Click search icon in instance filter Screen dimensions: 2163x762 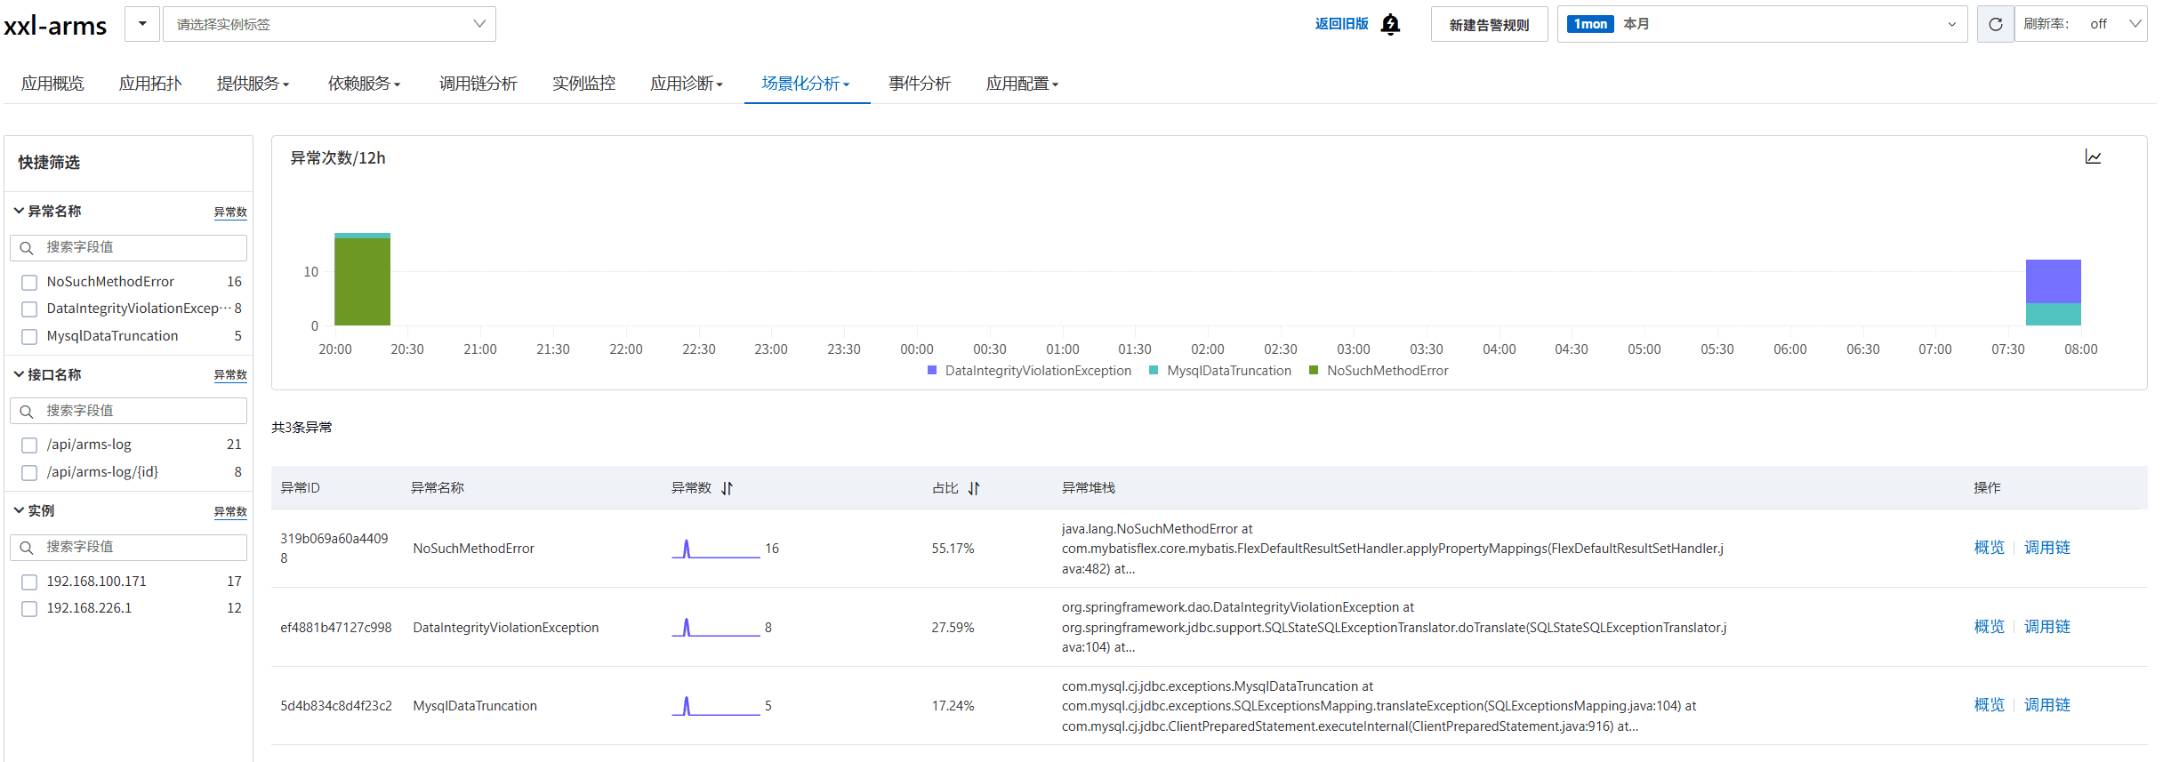[x=27, y=548]
